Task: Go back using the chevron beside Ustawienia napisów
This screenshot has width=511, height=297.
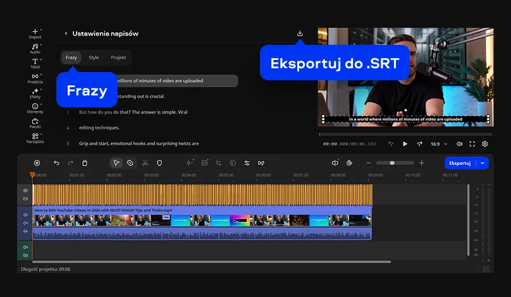Action: point(66,33)
